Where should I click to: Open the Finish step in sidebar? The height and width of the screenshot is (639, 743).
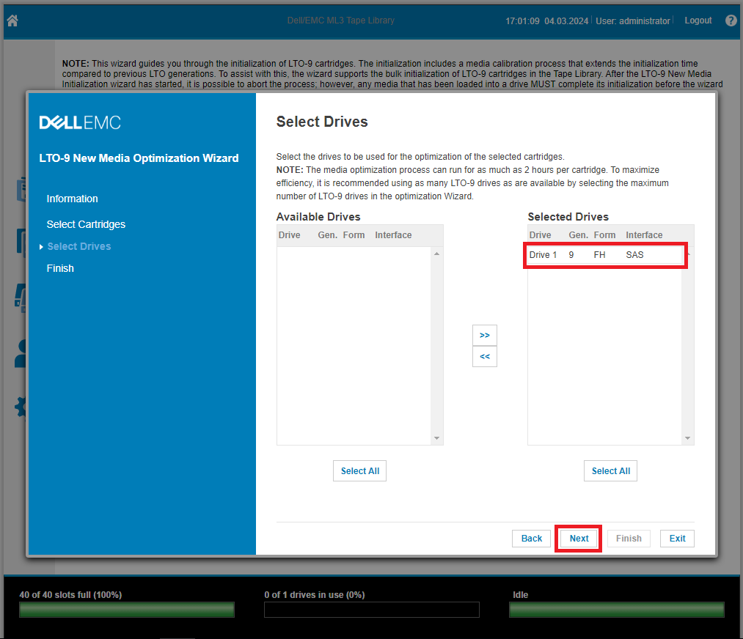tap(60, 268)
